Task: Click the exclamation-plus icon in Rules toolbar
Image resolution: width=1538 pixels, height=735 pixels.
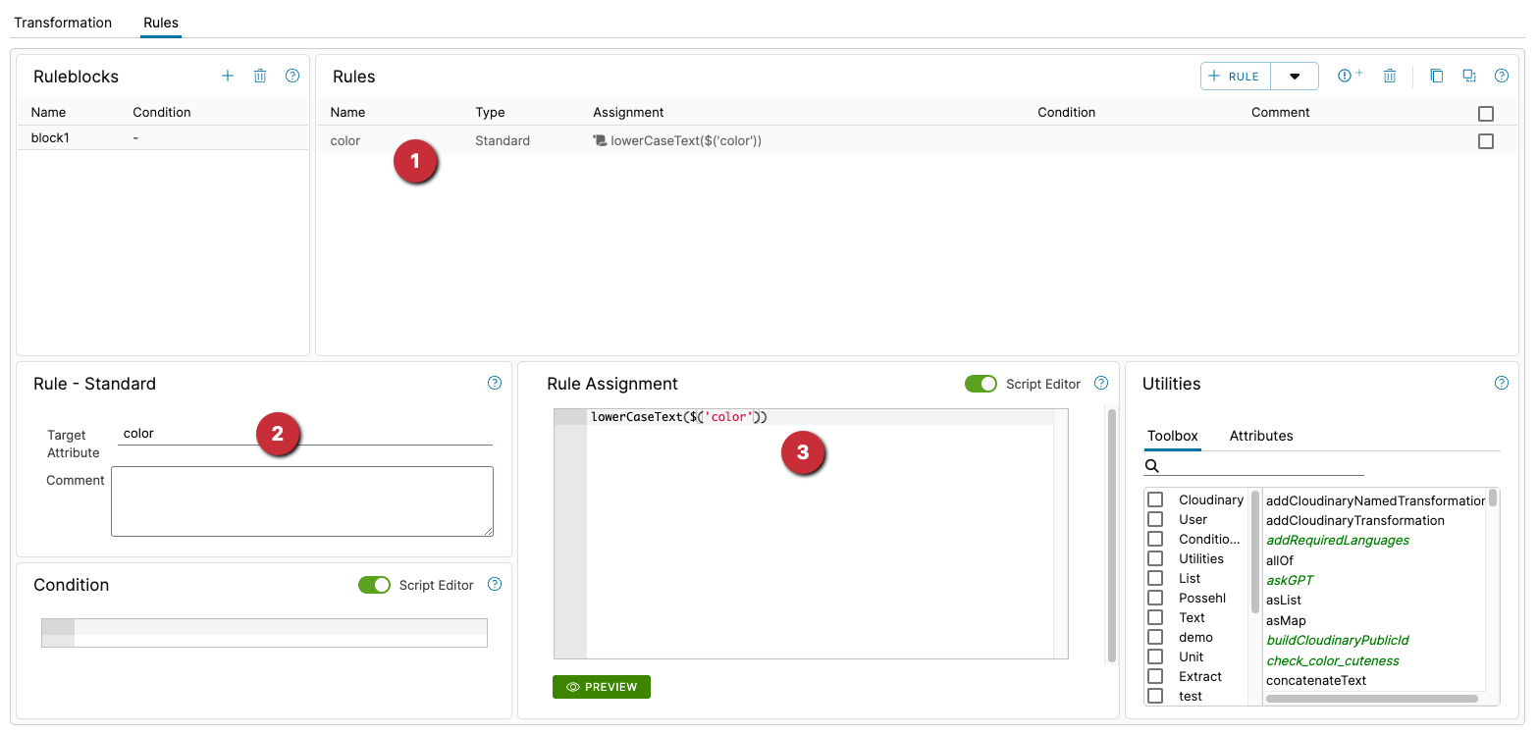Action: [1351, 76]
